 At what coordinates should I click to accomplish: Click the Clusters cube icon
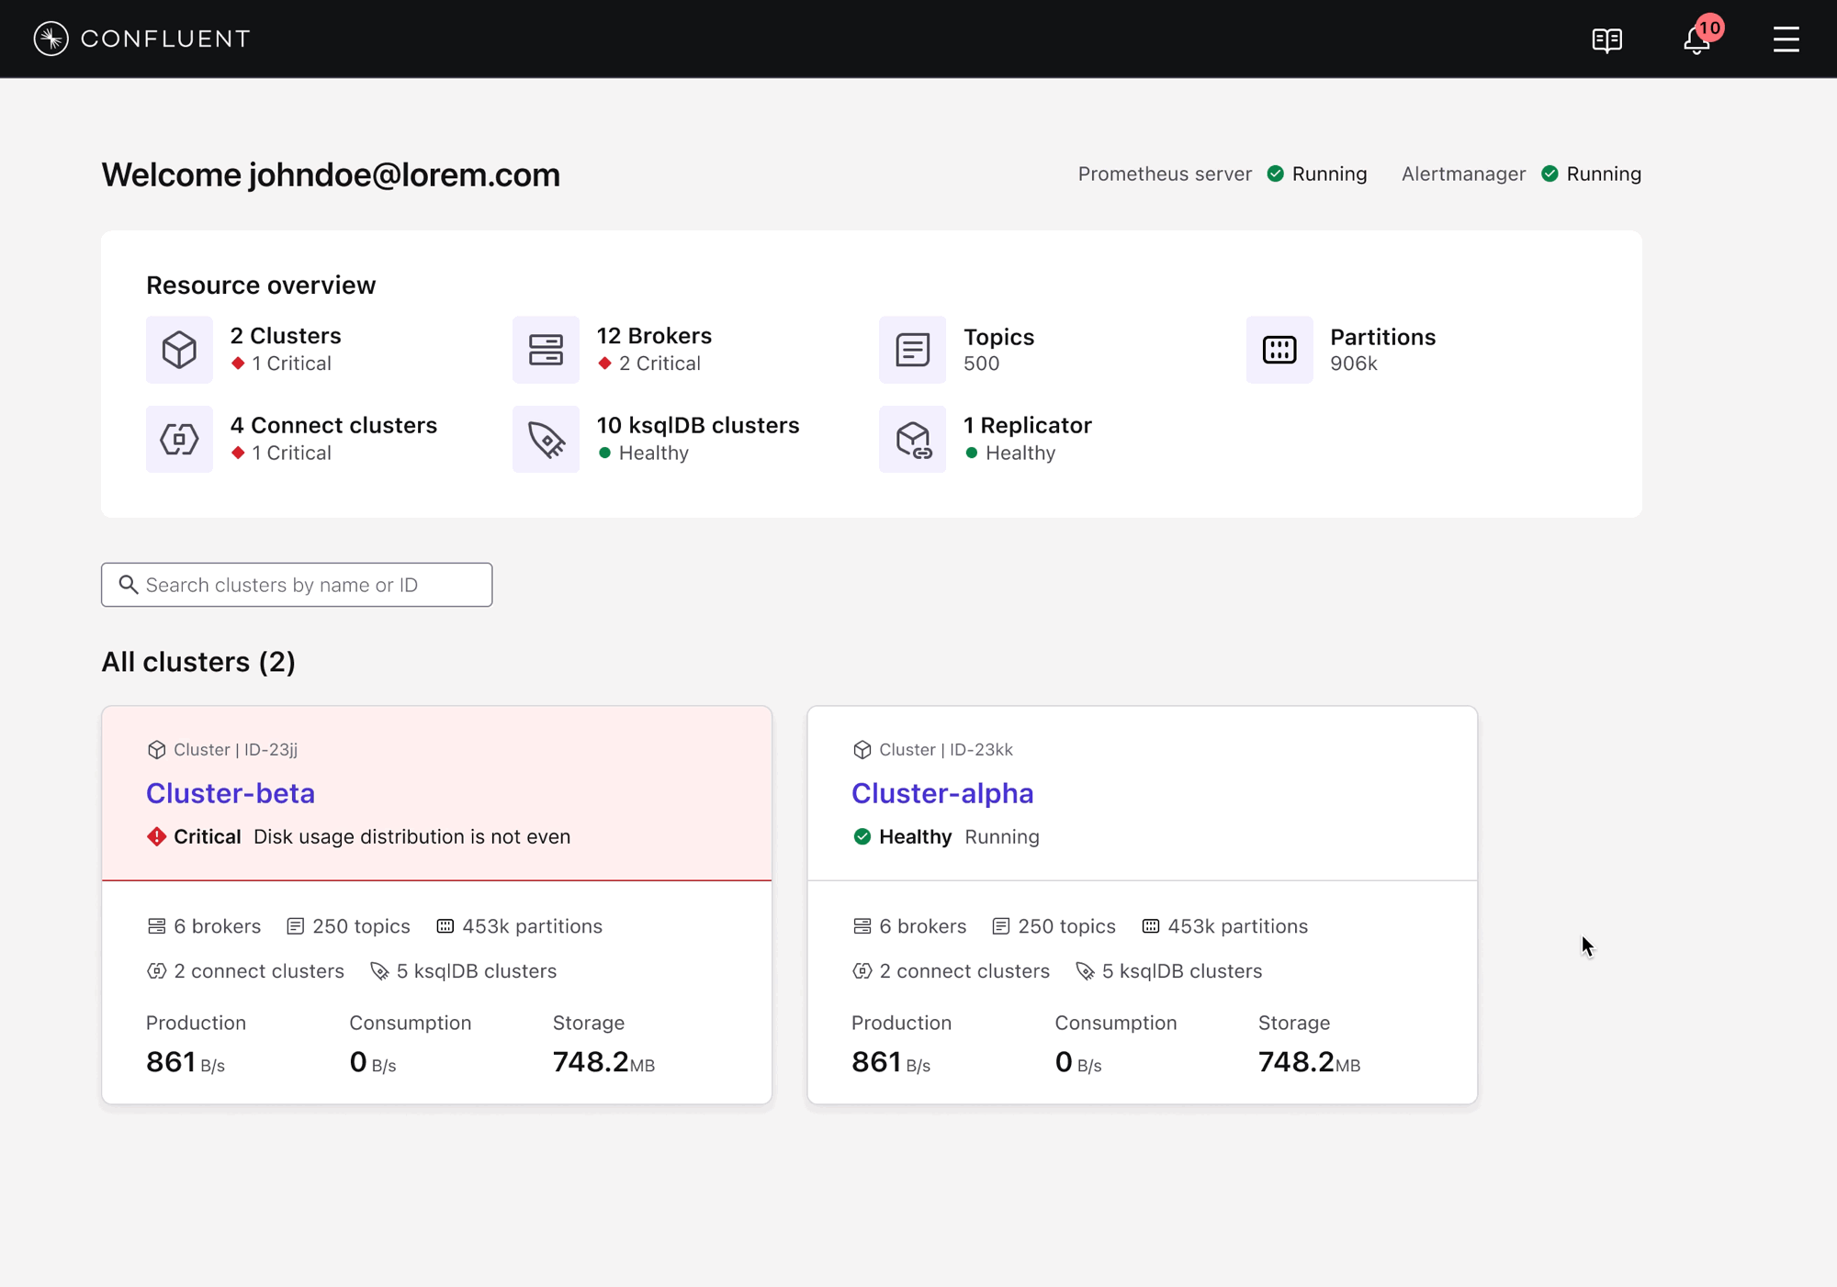tap(179, 350)
